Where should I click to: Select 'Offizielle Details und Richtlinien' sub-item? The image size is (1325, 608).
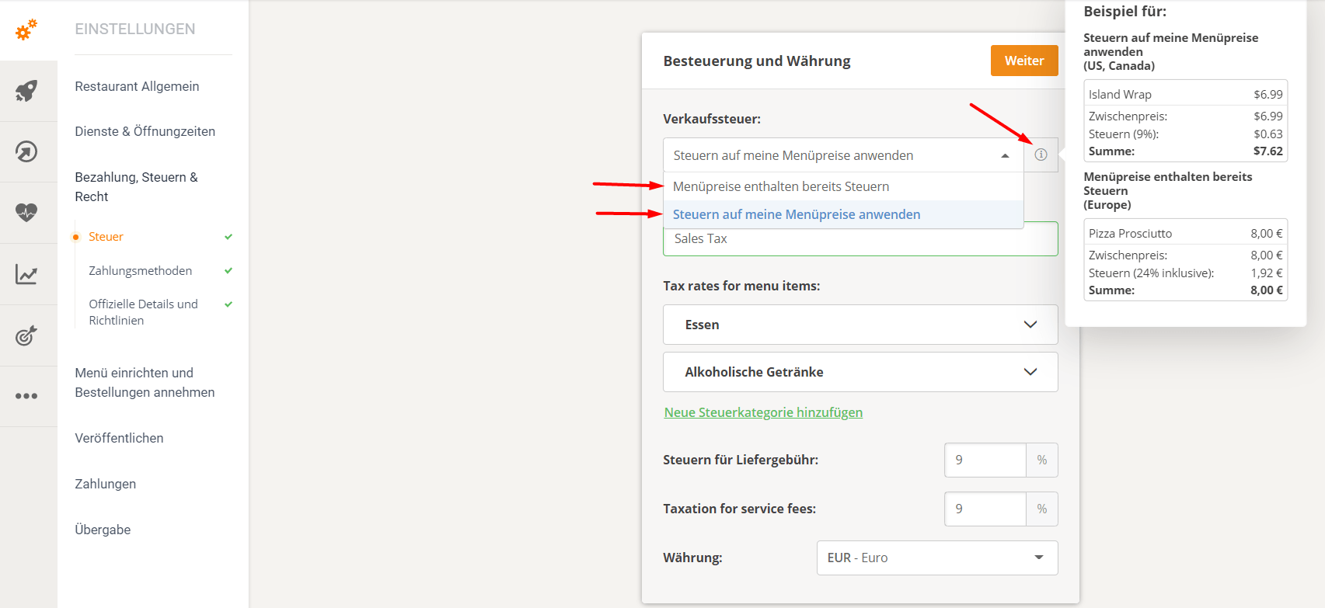(143, 312)
